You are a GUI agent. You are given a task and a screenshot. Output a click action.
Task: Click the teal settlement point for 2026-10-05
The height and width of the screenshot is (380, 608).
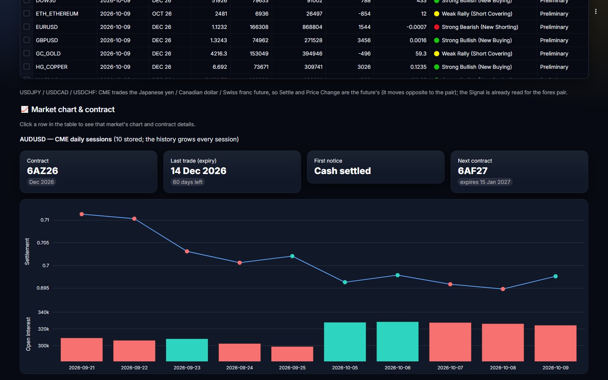(345, 282)
